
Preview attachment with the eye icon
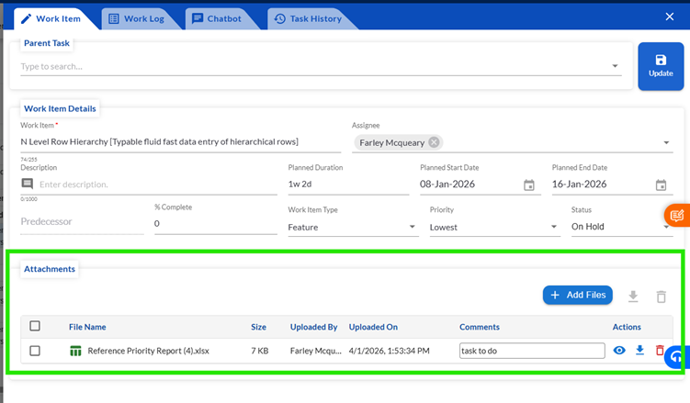coord(619,351)
